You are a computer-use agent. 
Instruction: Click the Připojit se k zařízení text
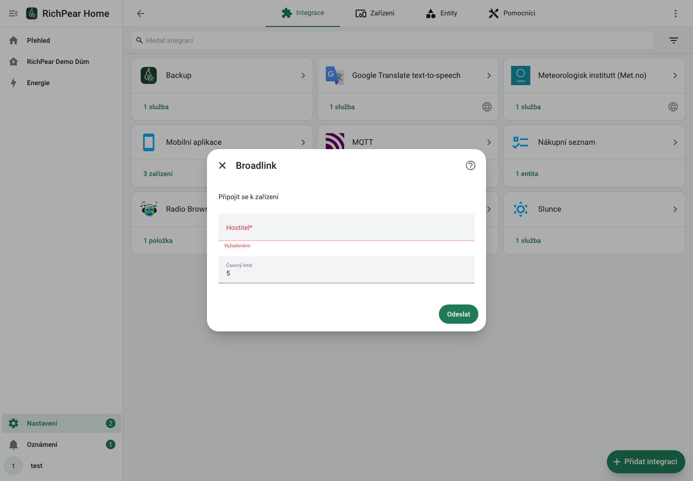point(248,197)
